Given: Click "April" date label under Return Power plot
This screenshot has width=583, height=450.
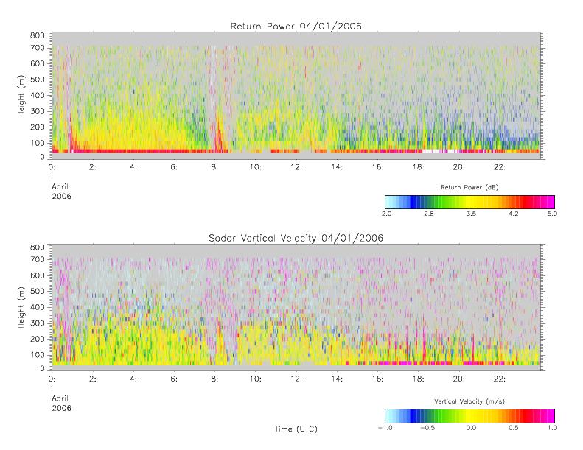Looking at the screenshot, I should [x=60, y=187].
